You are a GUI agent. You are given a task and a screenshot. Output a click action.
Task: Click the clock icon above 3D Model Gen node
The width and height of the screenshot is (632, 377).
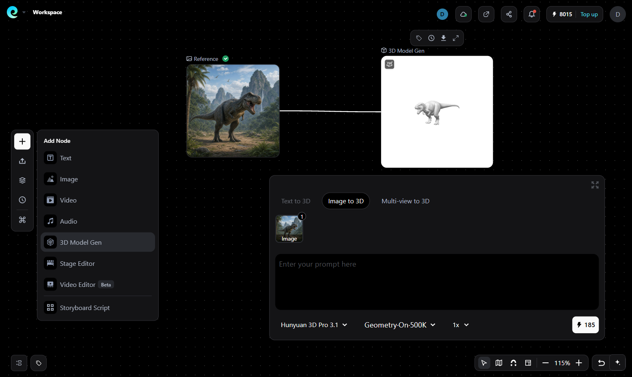point(431,38)
